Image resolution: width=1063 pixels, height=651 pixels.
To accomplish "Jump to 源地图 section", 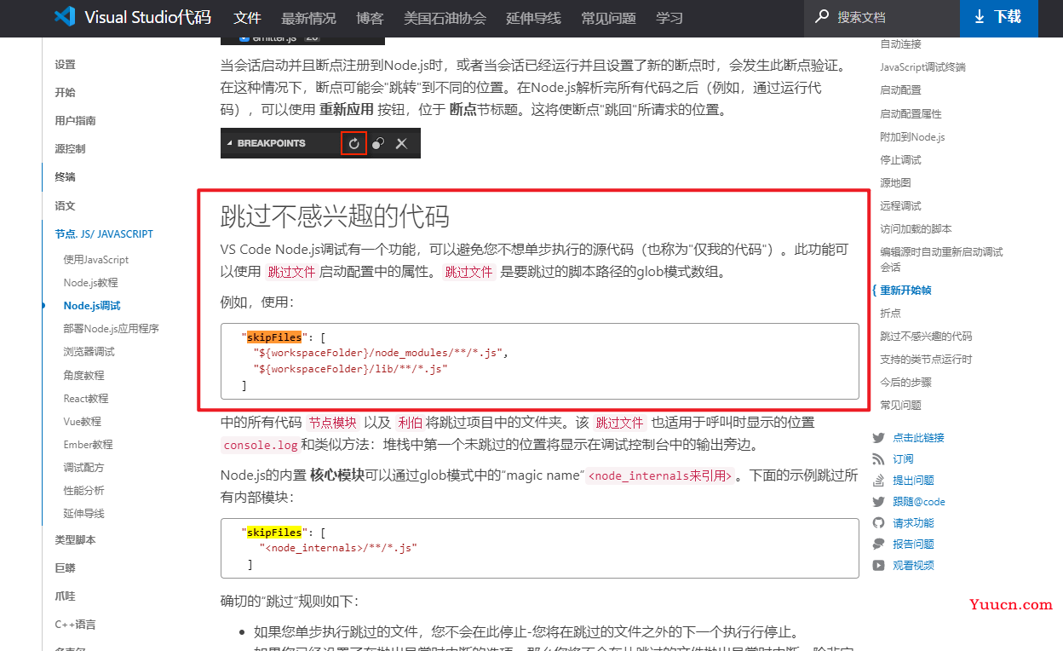I will click(895, 182).
